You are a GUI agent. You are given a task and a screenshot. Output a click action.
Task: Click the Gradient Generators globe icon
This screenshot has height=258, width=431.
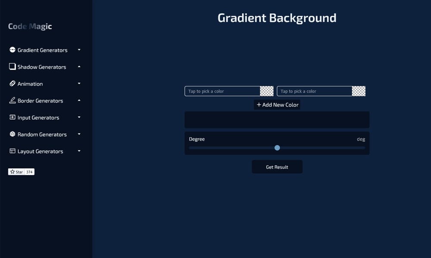[x=13, y=50]
